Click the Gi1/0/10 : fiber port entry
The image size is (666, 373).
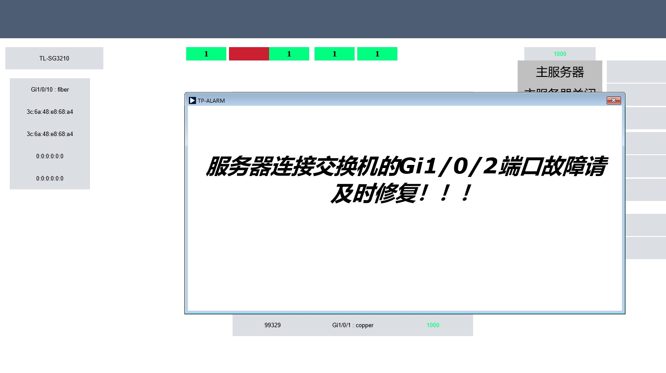[50, 89]
